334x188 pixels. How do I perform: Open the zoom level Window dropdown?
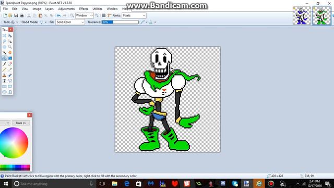85,15
